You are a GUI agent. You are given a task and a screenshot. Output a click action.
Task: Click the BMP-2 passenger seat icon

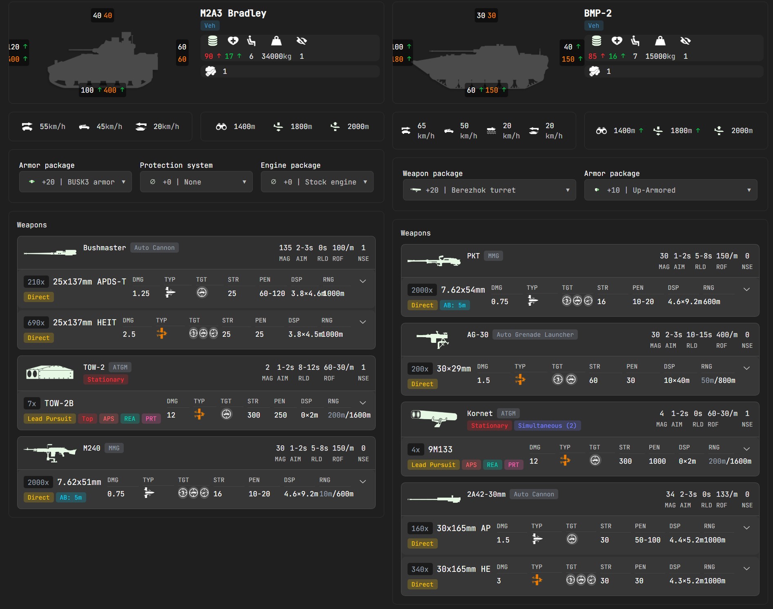(x=635, y=41)
